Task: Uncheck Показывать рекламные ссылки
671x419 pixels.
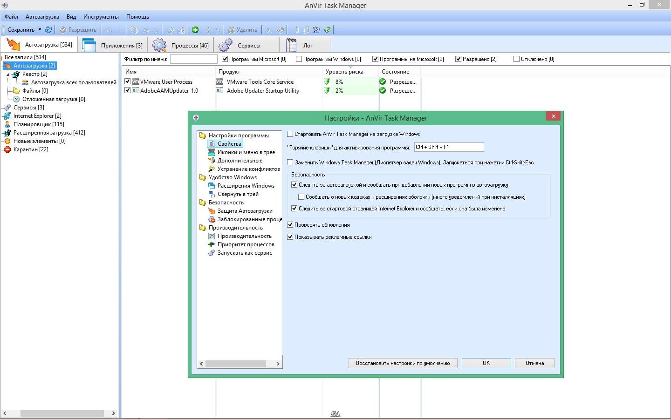Action: (290, 237)
